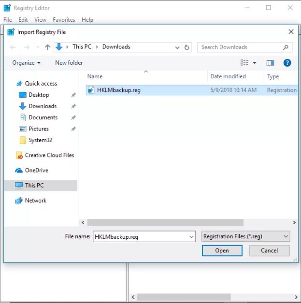Sort by Name column header
This screenshot has width=301, height=303.
click(x=95, y=76)
